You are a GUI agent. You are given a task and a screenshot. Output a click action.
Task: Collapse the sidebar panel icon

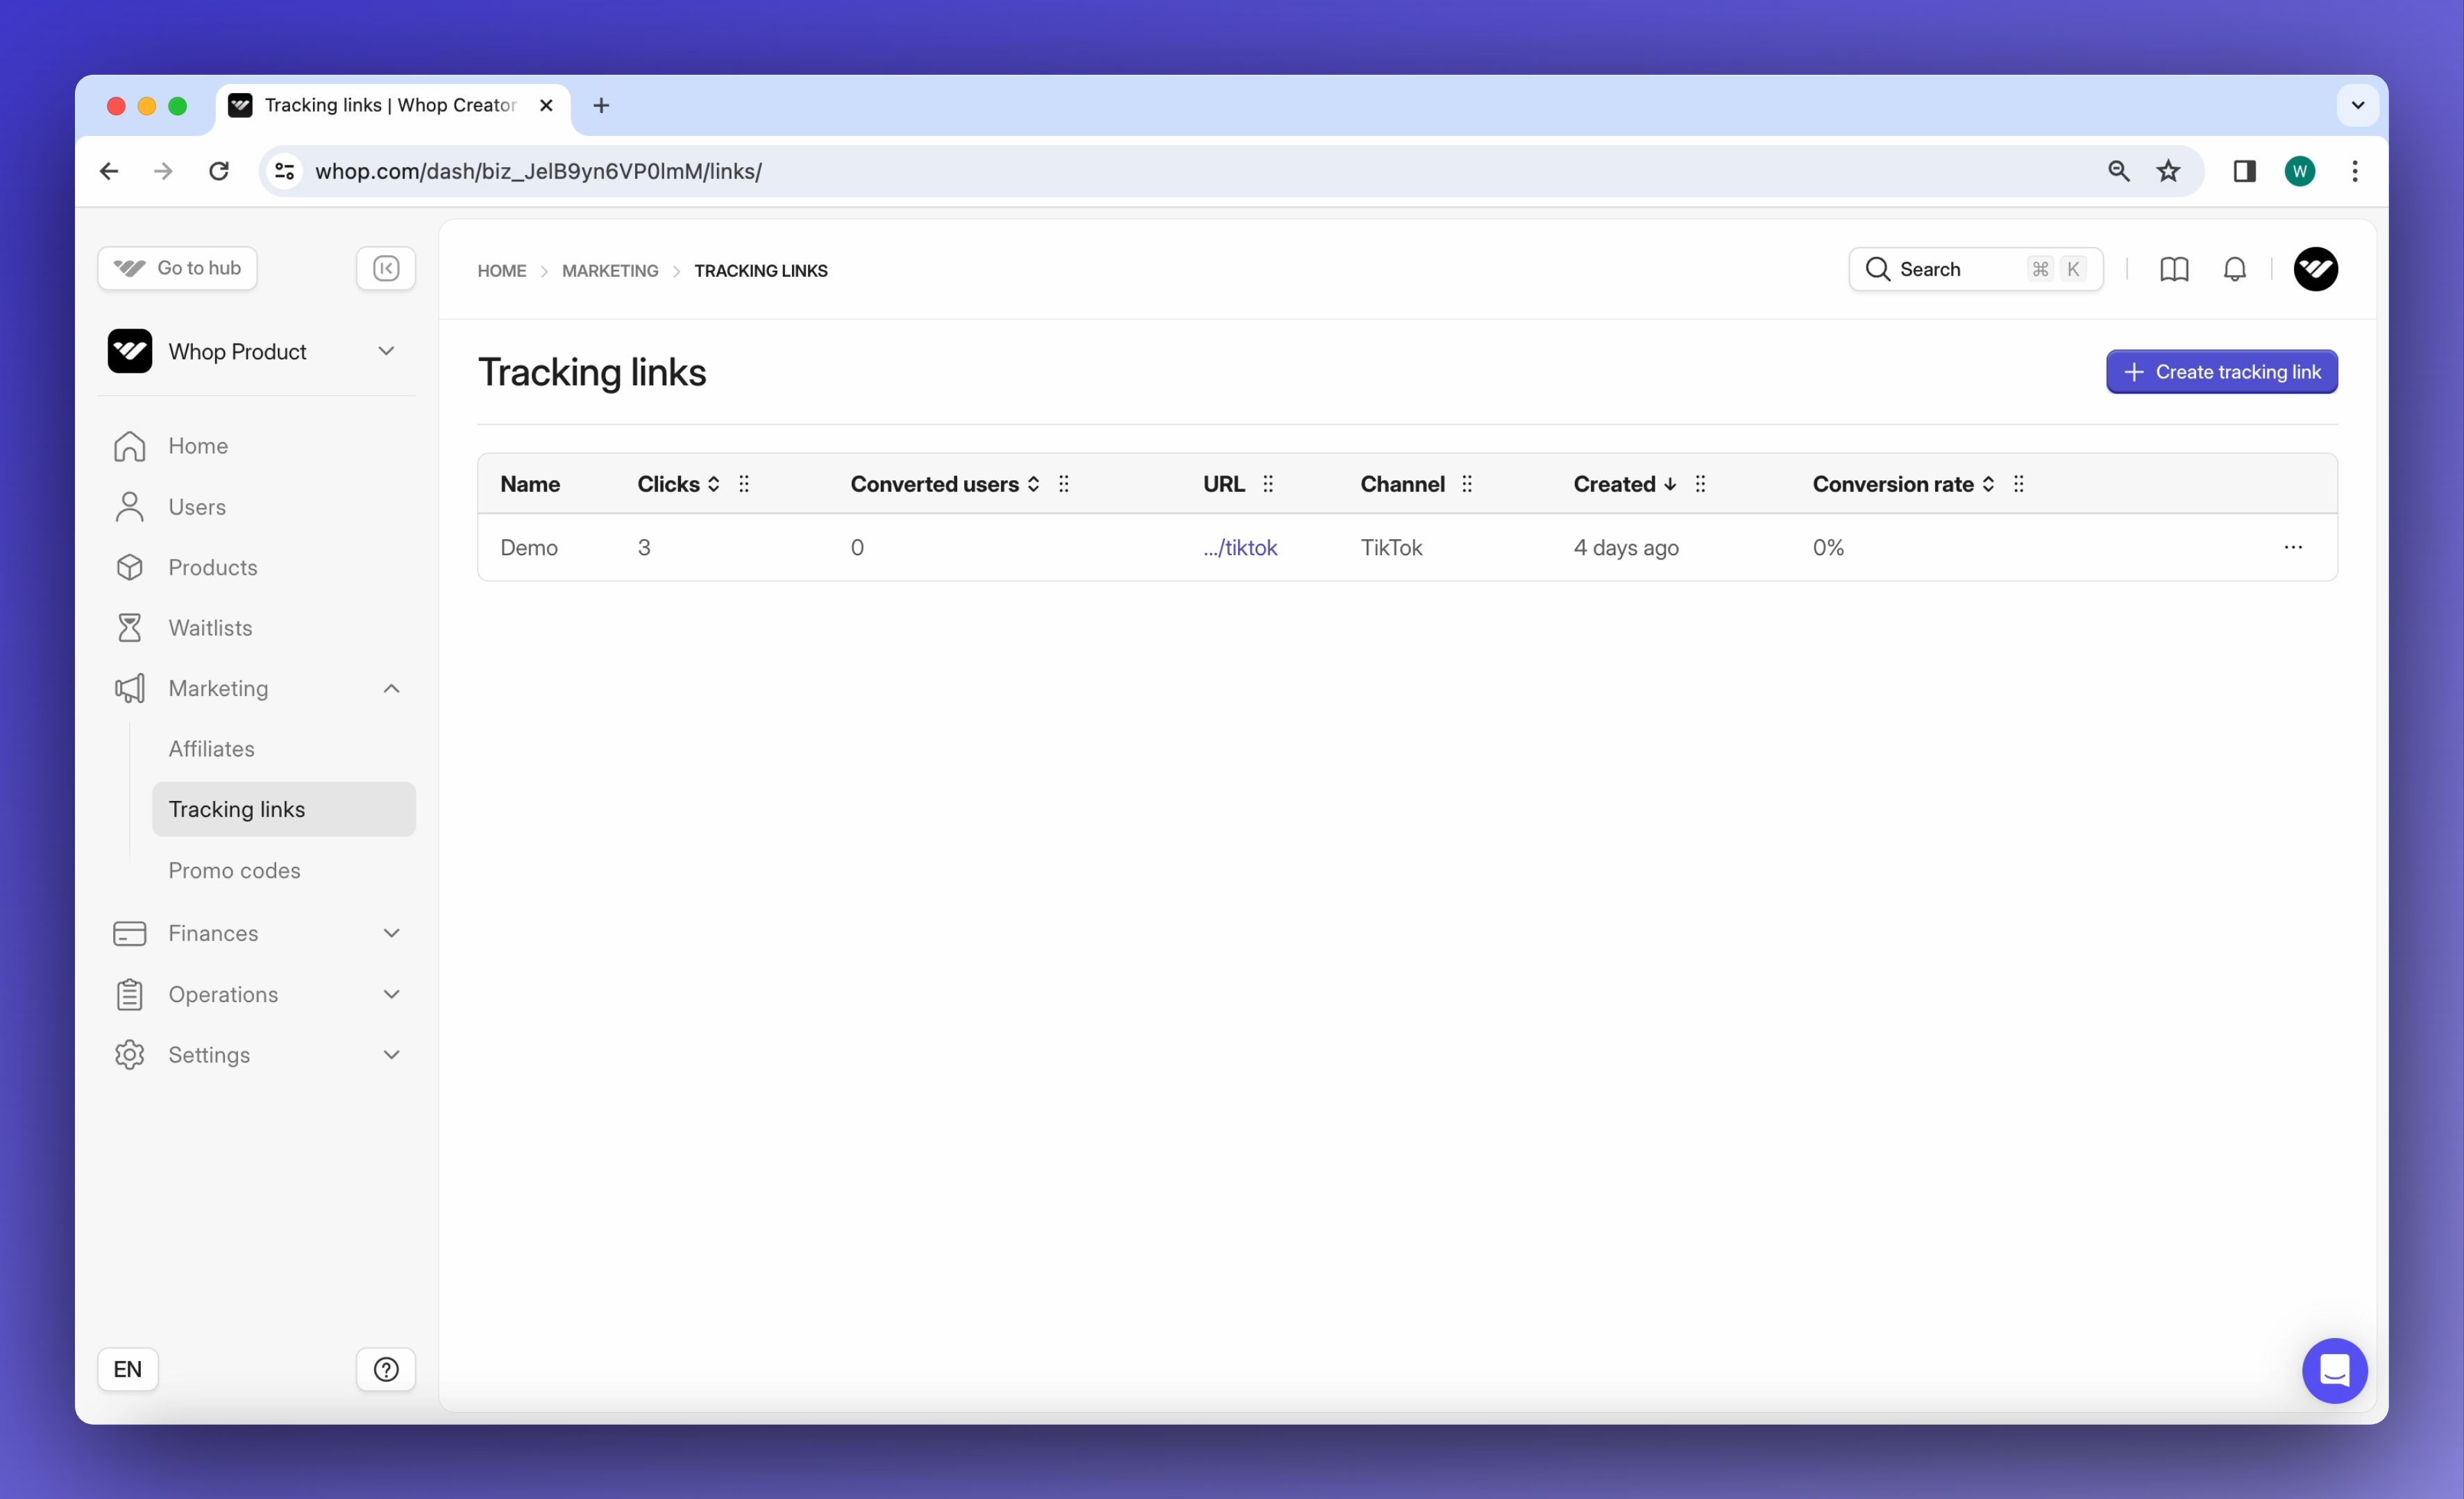coord(386,268)
